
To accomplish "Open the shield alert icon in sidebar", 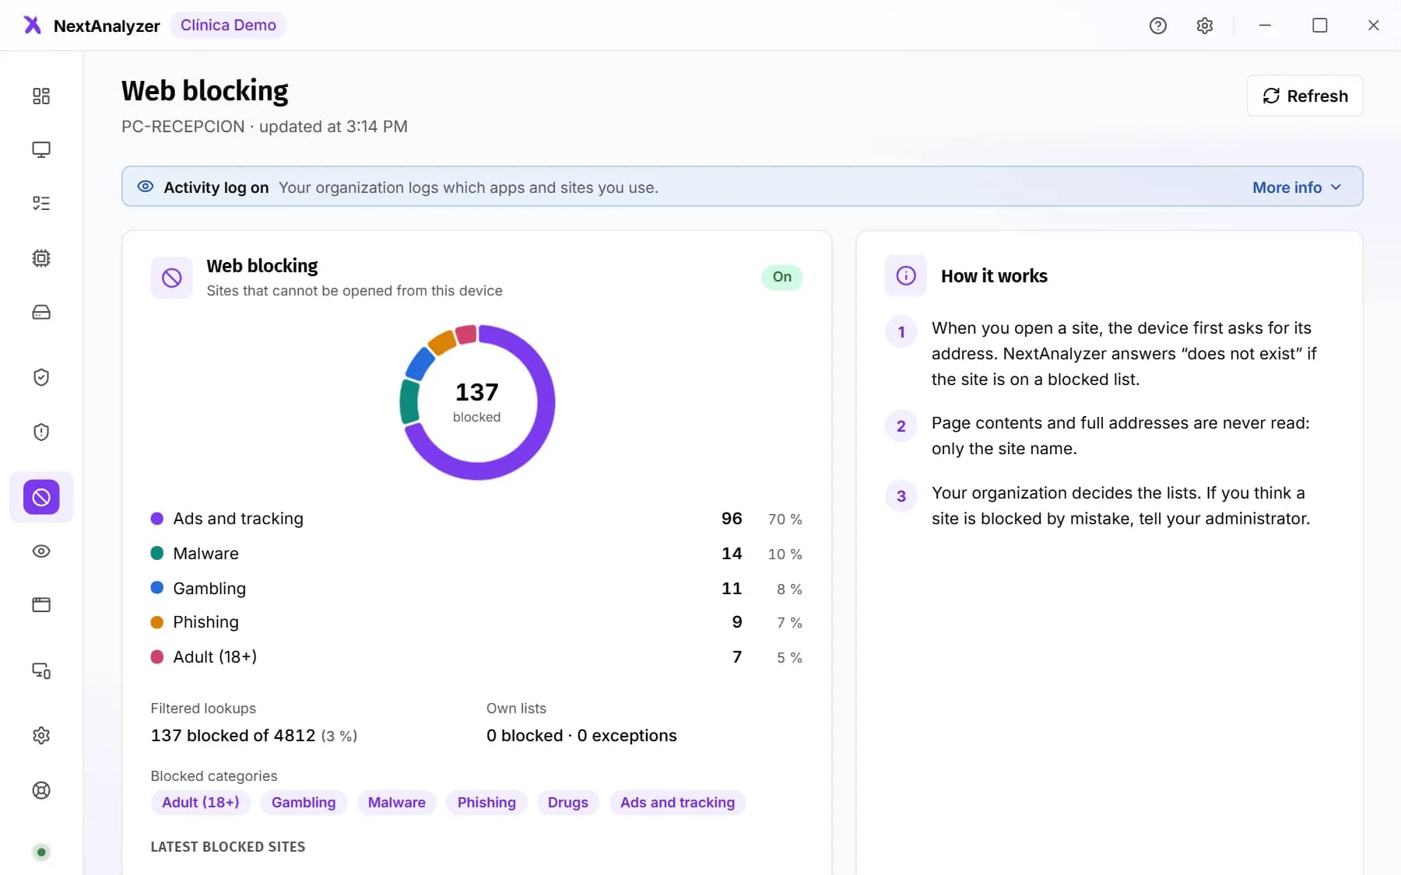I will (x=41, y=432).
